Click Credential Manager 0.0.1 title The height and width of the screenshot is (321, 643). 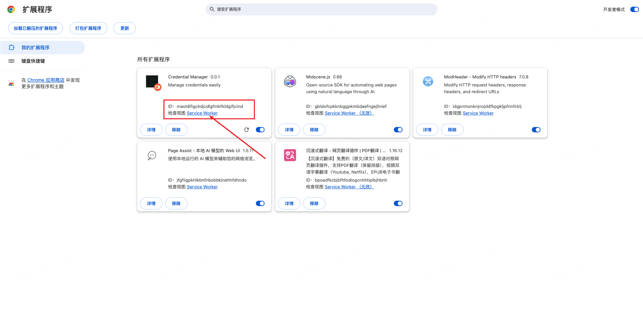click(x=194, y=77)
